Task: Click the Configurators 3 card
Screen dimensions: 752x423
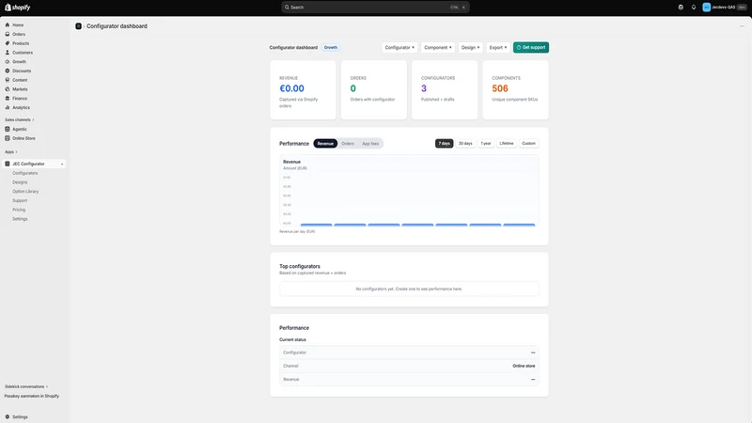Action: point(445,89)
